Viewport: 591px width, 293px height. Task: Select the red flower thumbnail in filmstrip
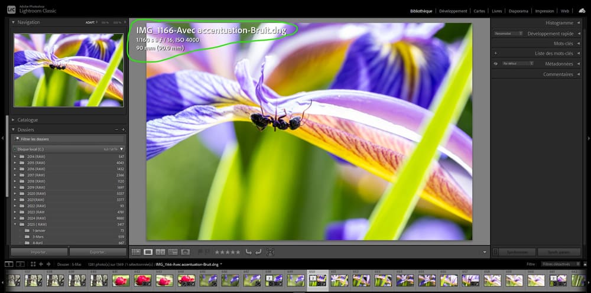tap(121, 280)
